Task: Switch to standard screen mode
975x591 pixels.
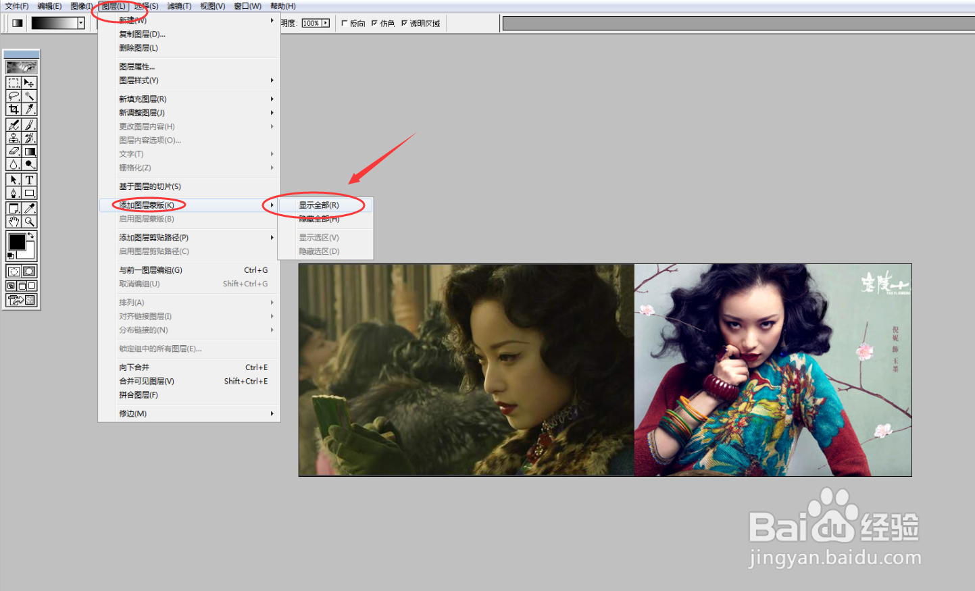Action: [11, 286]
